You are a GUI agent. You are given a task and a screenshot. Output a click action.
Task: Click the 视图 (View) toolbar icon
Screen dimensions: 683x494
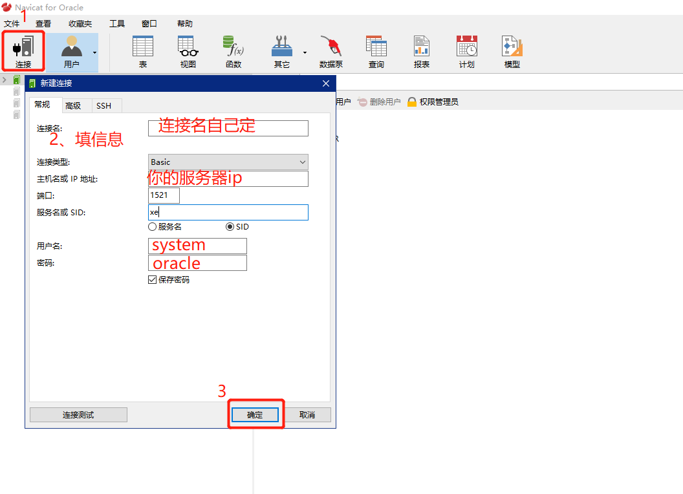[187, 51]
